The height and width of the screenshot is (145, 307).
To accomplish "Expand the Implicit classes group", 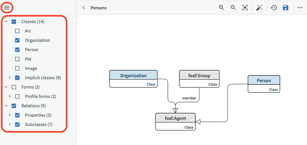I will click(10, 78).
